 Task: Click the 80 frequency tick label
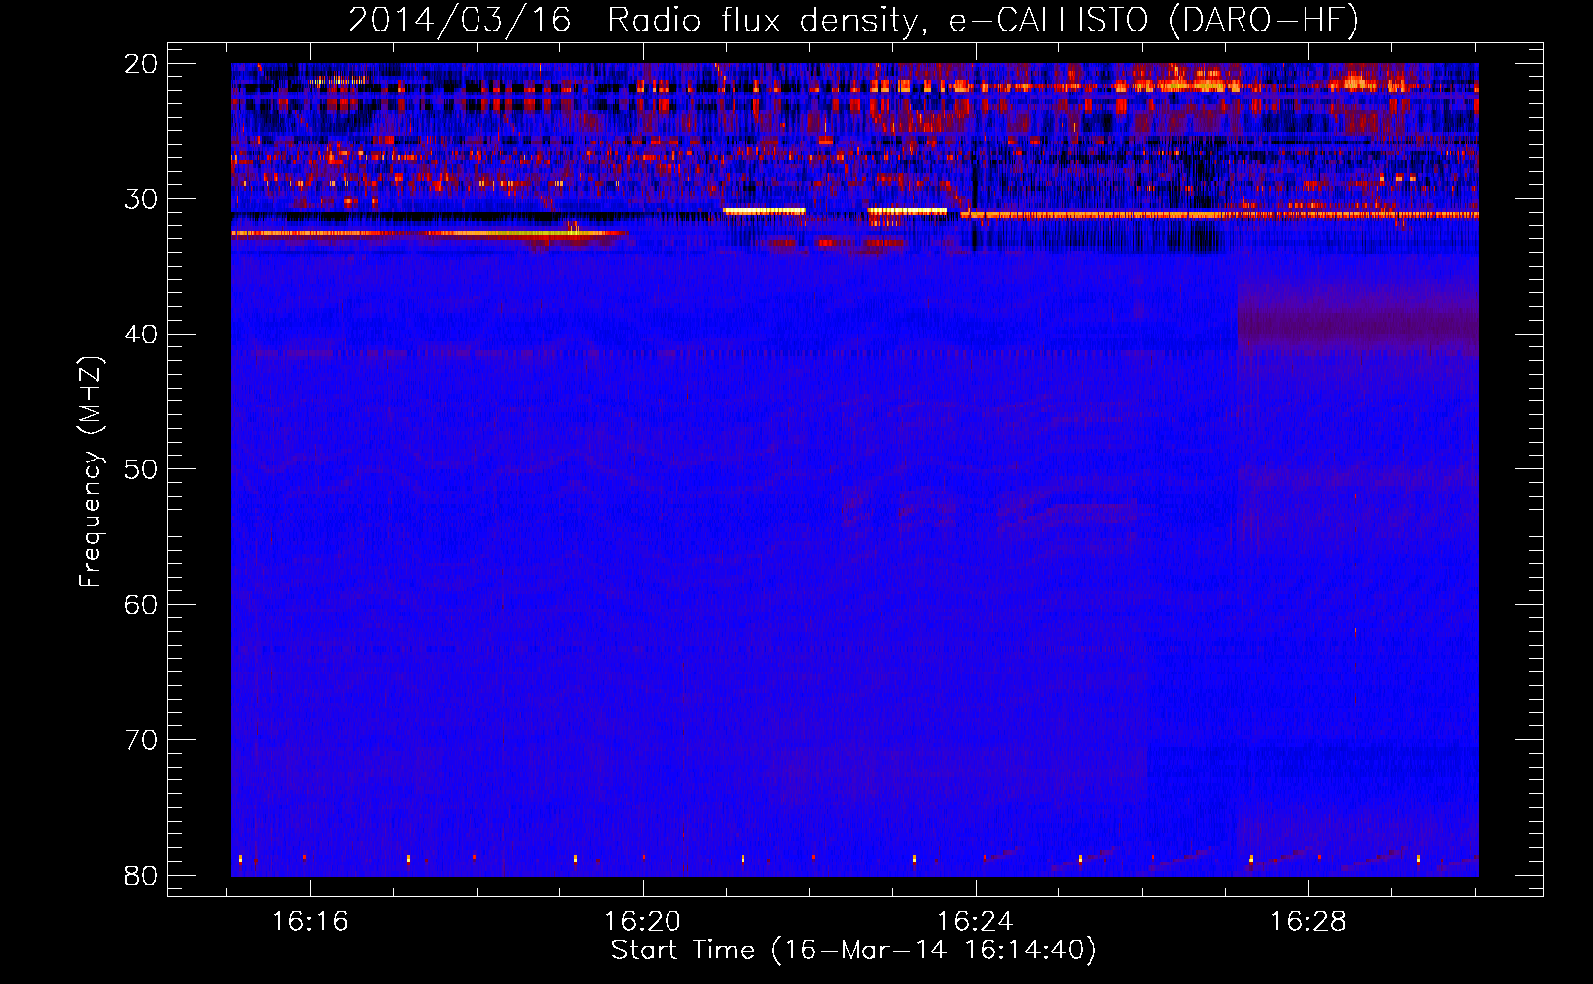click(142, 875)
